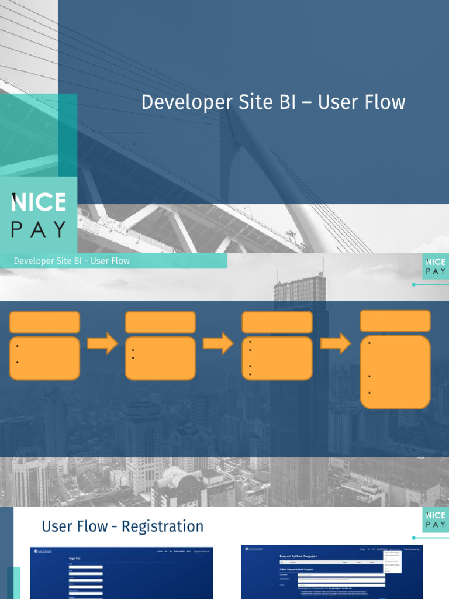Click the orange flowchart box containing four bullets
This screenshot has height=599, width=449.
coord(277,358)
